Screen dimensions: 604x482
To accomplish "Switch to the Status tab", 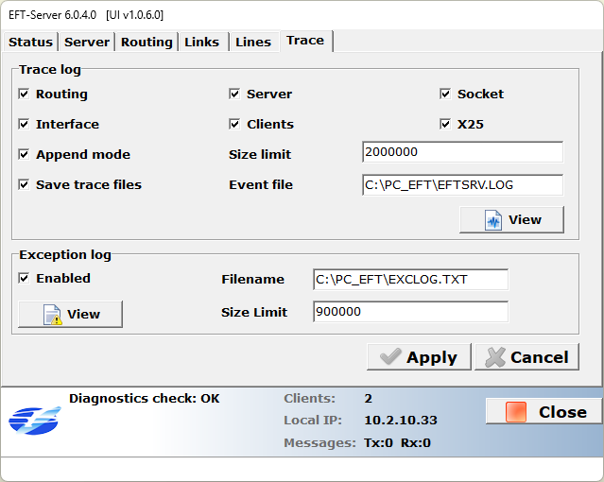I will click(30, 42).
